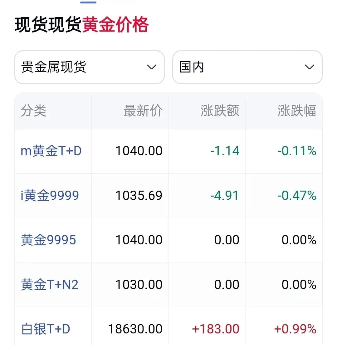This screenshot has width=337, height=345.
Task: Click the +183.00 change for 白银T+D
Action: pos(216,329)
